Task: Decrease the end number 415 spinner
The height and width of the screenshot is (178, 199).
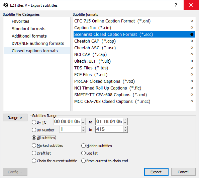Action: [125, 131]
